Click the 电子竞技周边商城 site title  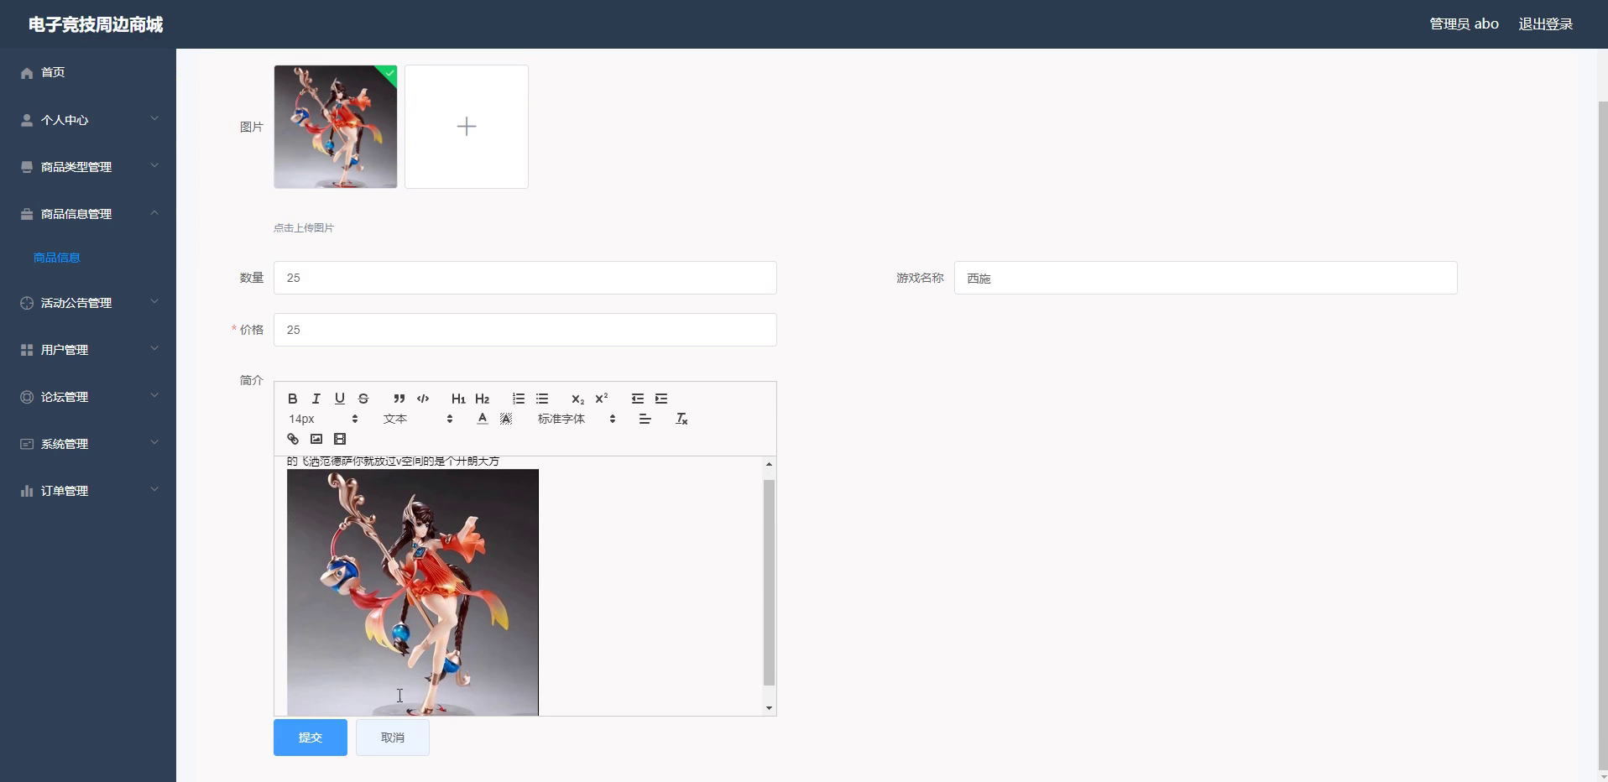96,25
